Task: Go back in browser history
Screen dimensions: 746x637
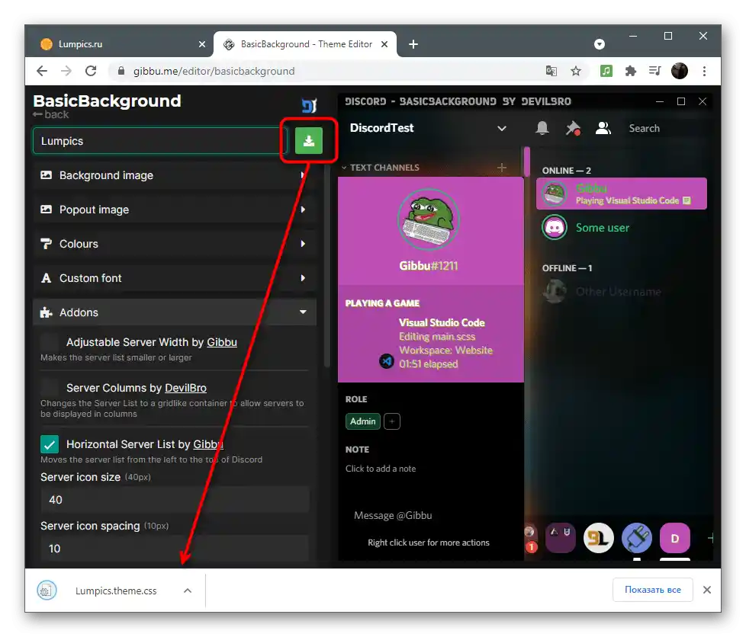Action: pyautogui.click(x=42, y=71)
